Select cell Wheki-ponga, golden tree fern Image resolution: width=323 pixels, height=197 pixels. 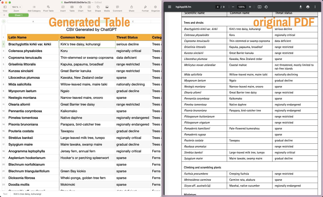(87, 178)
